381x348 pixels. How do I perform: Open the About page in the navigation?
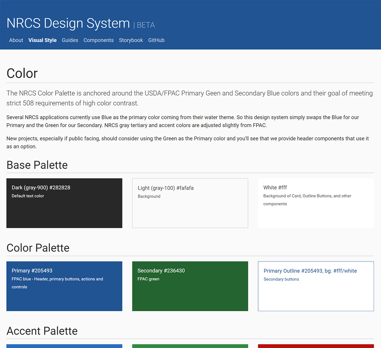(16, 40)
